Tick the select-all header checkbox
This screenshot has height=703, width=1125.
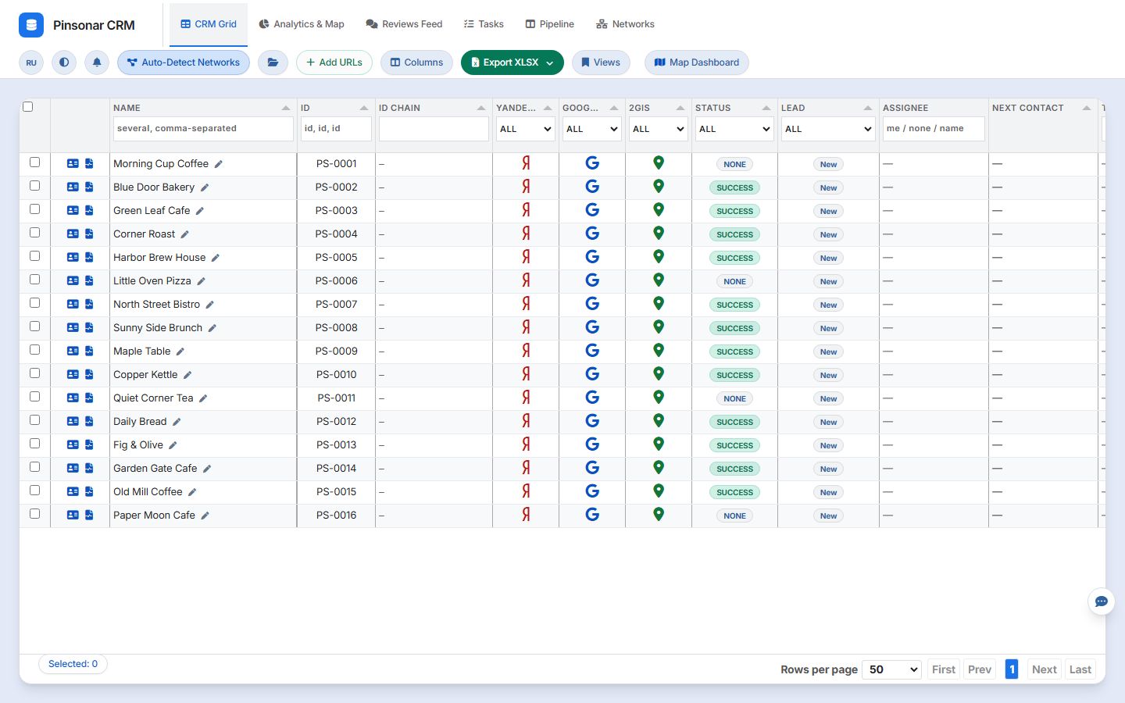tap(28, 107)
